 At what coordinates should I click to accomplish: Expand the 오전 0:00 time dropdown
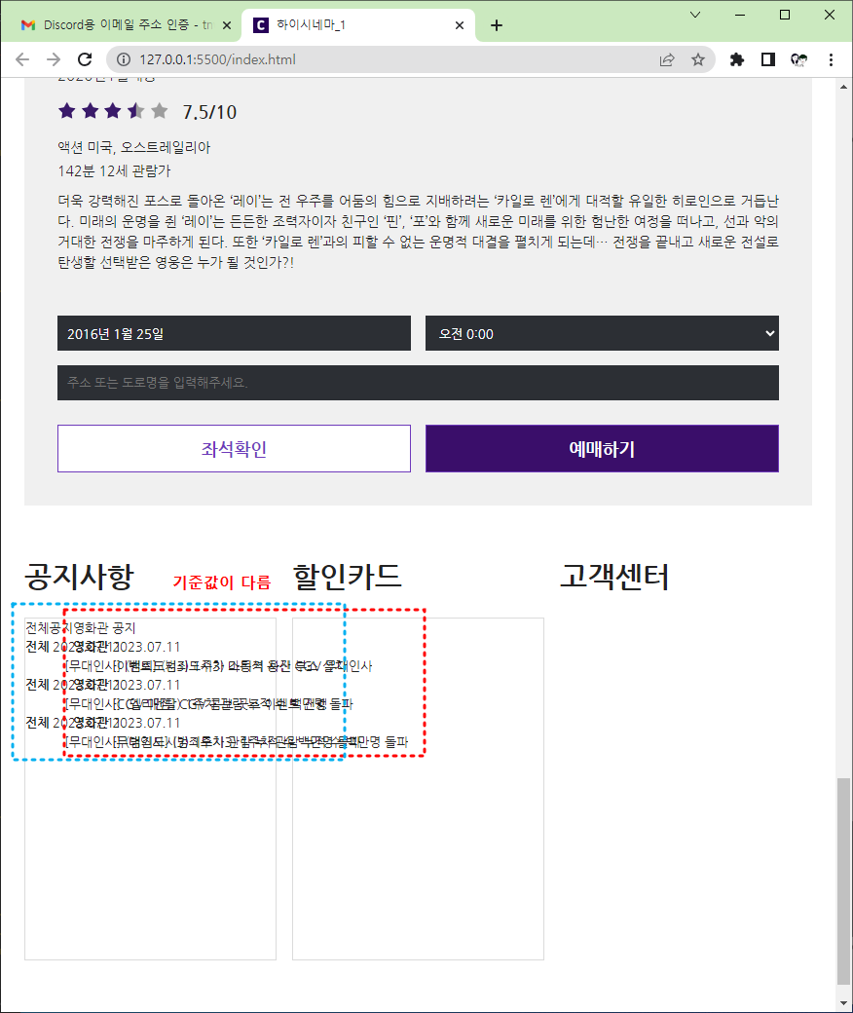click(602, 333)
